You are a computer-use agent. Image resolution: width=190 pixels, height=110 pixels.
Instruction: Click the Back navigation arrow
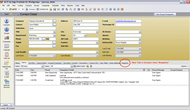pos(3,14)
